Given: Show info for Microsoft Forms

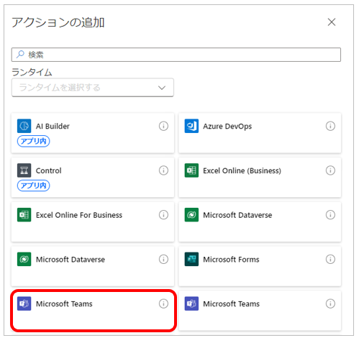Looking at the screenshot, I should [x=330, y=259].
